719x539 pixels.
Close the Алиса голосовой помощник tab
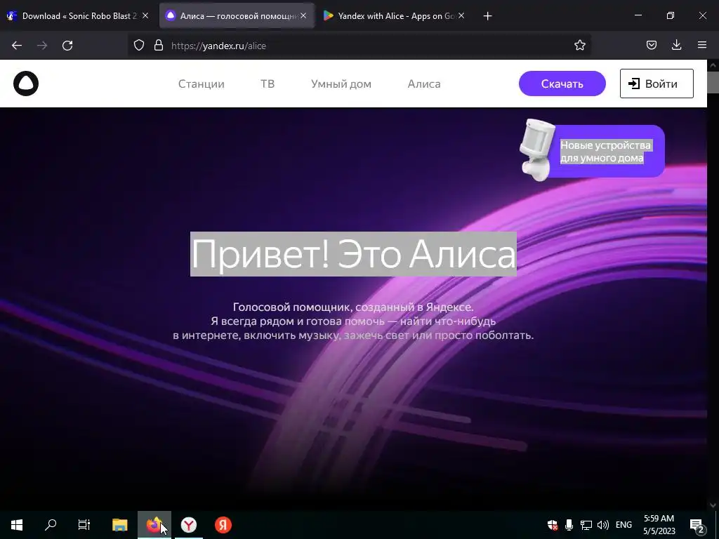(x=303, y=15)
